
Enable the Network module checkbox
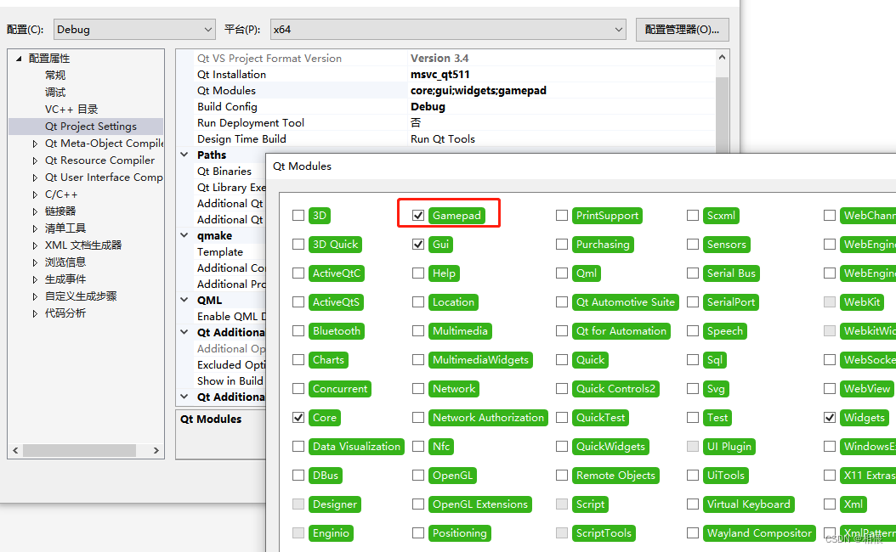click(418, 388)
